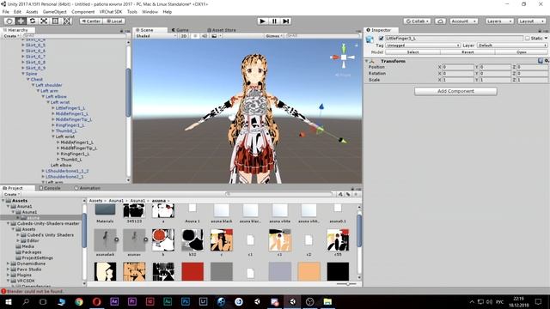Toggle LittleFinger3_L active checkbox
This screenshot has height=309, width=550.
click(381, 38)
